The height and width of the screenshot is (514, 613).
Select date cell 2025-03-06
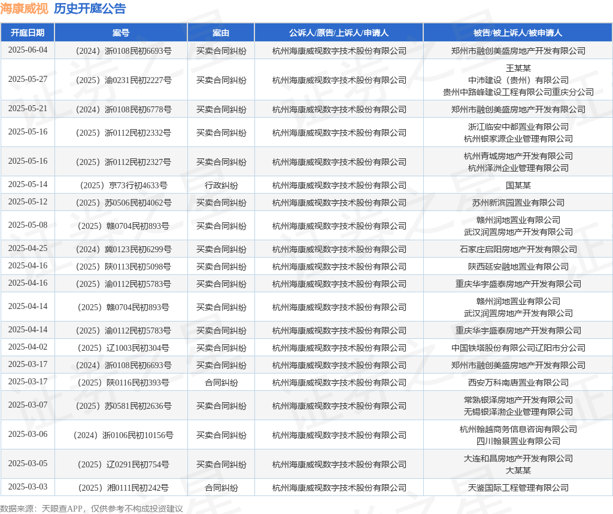tap(28, 435)
